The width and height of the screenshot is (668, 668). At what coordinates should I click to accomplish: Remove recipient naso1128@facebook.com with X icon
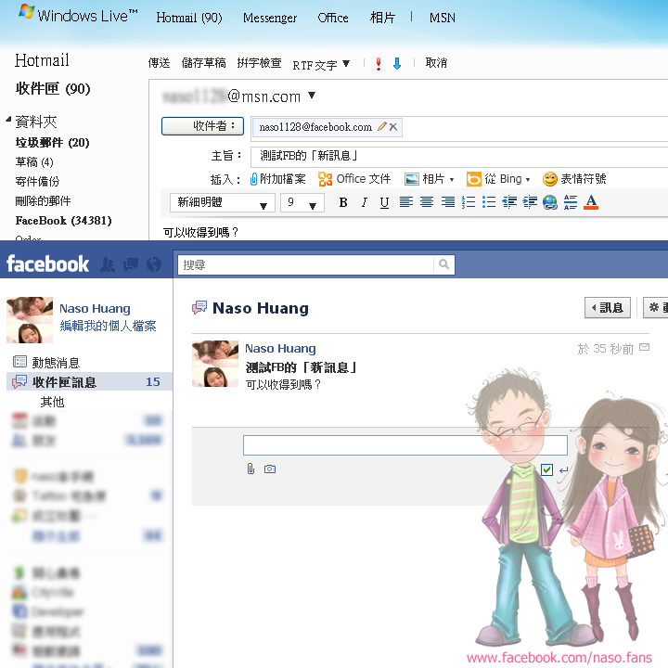(x=393, y=126)
